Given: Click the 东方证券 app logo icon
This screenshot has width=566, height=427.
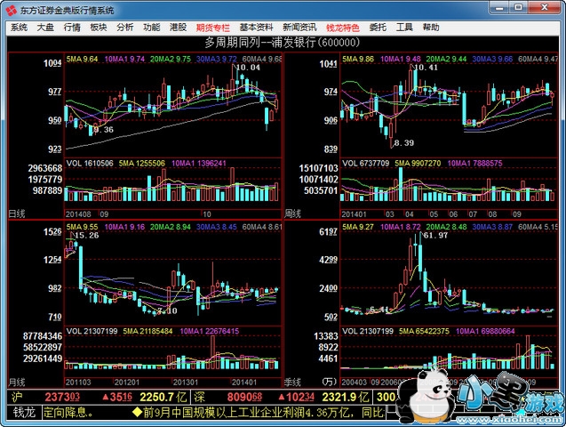Looking at the screenshot, I should click(12, 10).
